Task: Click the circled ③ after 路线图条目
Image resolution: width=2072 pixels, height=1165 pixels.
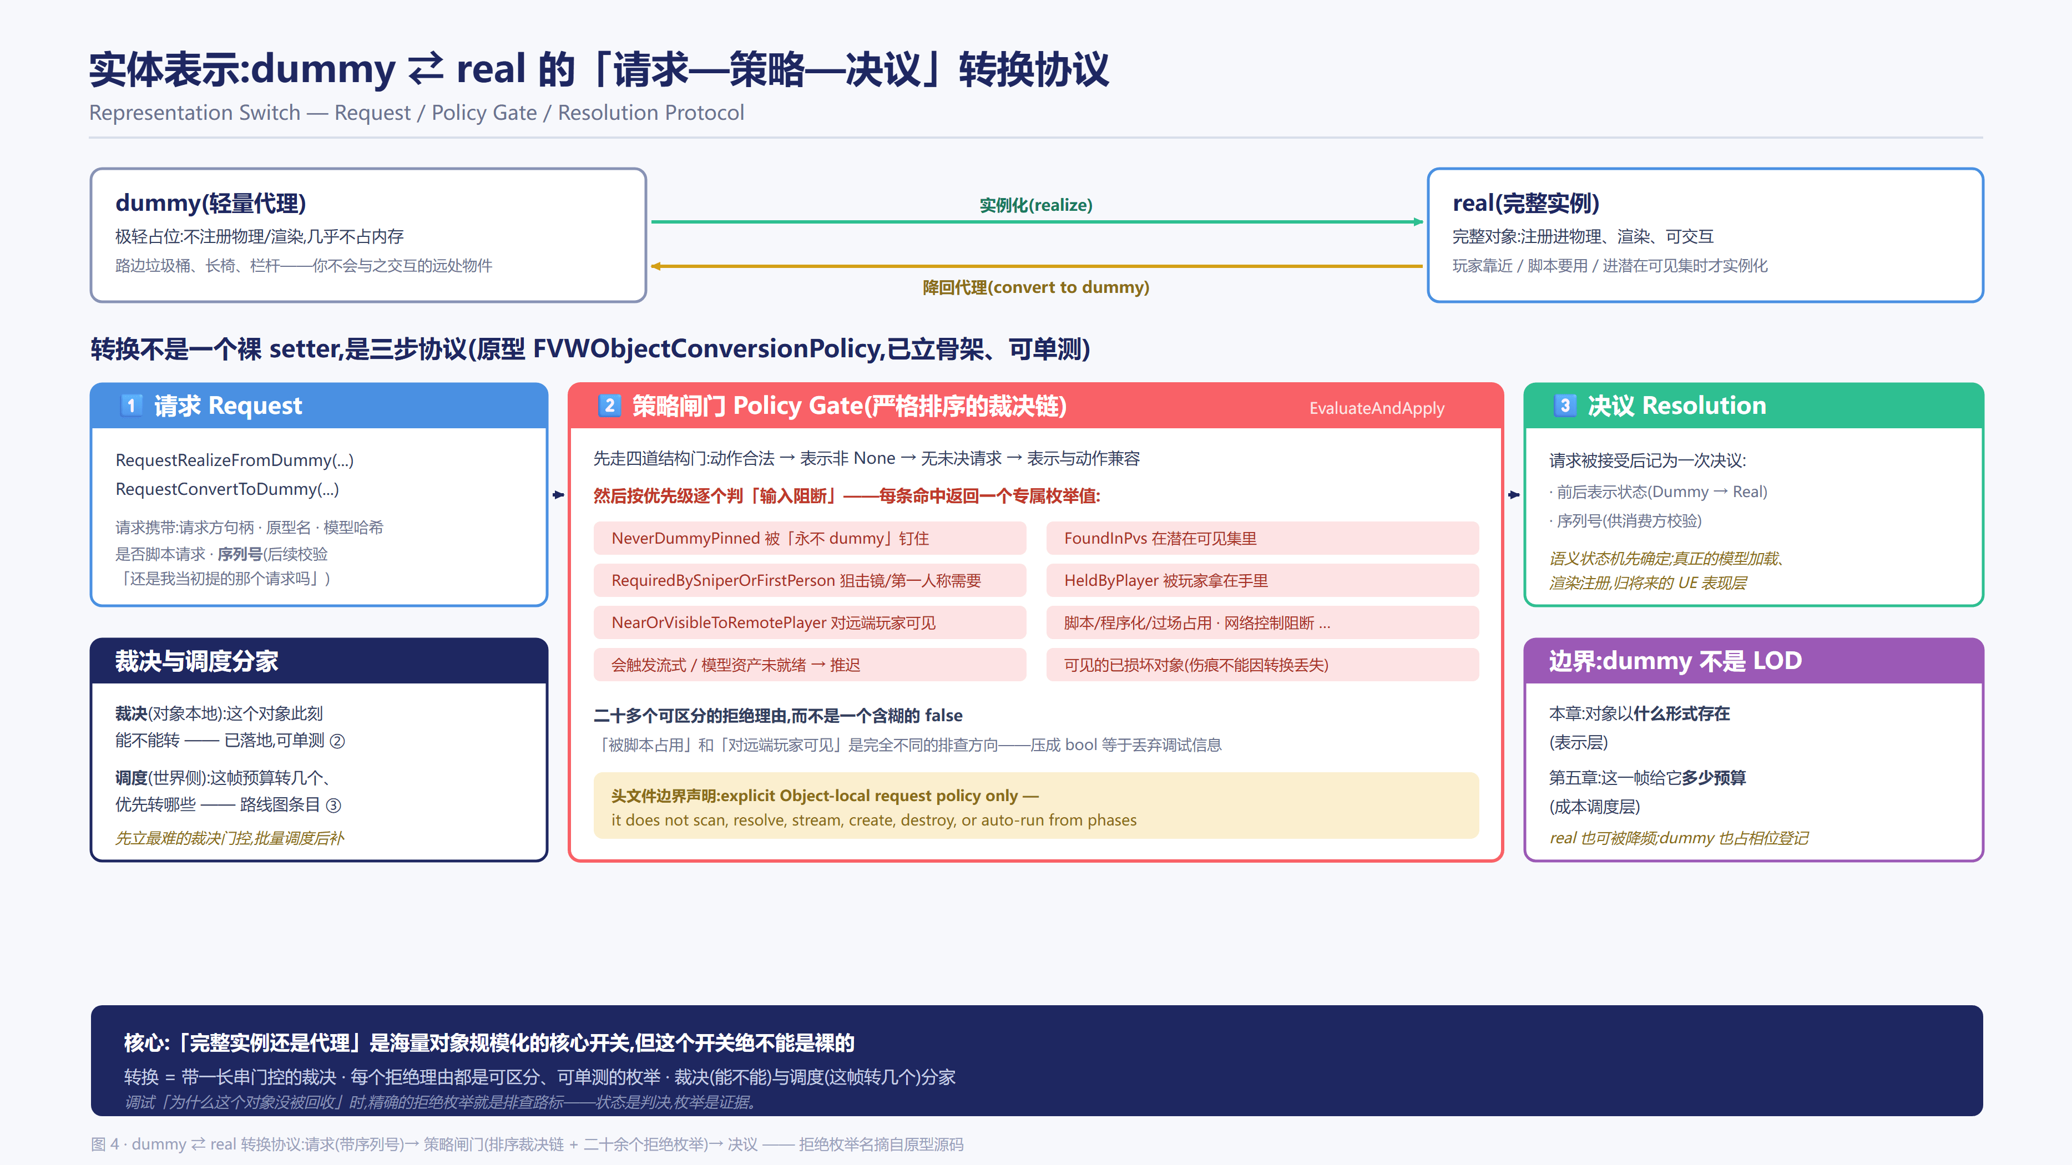Action: tap(333, 805)
